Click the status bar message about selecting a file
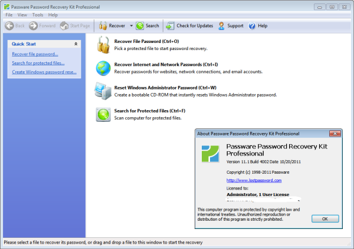The width and height of the screenshot is (354, 249). point(103,243)
